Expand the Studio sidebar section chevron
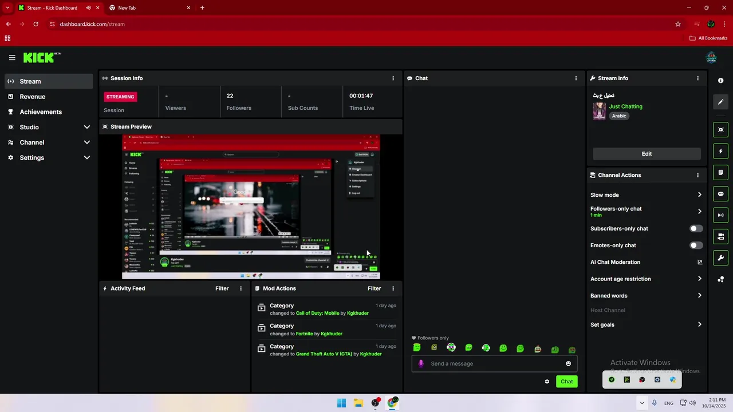 pos(87,127)
